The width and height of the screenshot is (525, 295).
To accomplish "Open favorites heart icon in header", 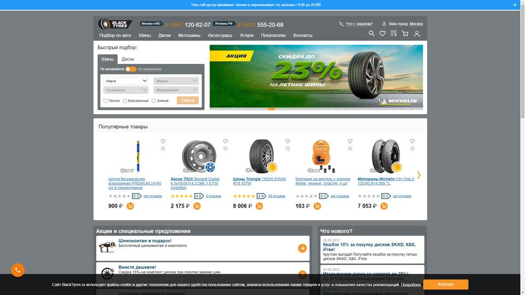I will (x=382, y=33).
